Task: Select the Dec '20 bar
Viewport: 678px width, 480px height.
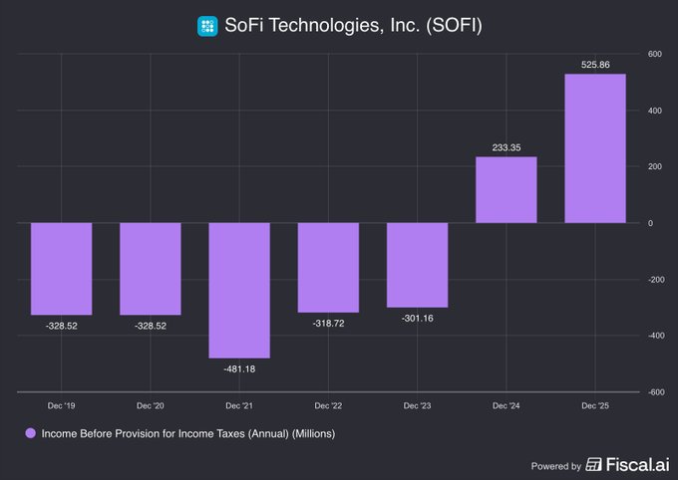Action: (x=151, y=269)
